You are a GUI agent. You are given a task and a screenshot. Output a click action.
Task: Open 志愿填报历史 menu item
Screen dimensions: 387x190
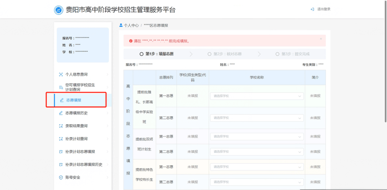tap(76, 113)
